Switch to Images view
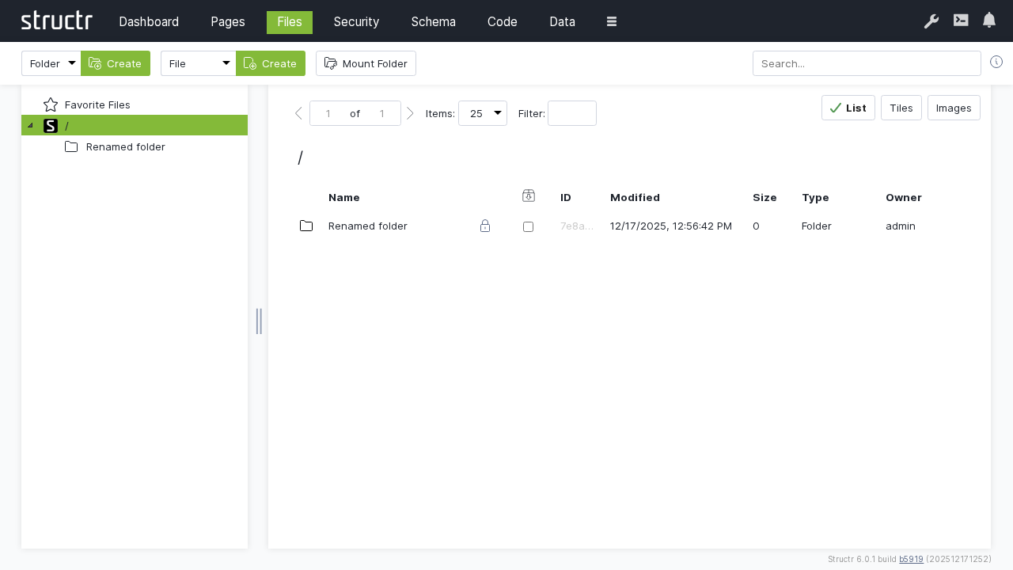 pos(954,108)
